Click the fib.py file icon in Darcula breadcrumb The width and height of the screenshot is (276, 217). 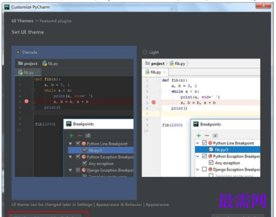pos(45,64)
